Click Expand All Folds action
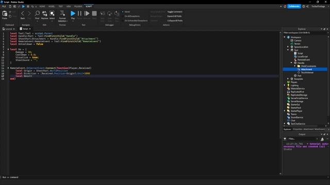This screenshot has height=185, width=330. (174, 16)
